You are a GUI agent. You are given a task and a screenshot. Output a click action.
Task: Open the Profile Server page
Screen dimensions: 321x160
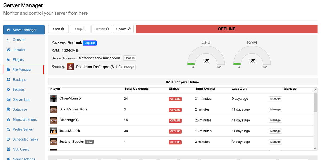click(24, 129)
